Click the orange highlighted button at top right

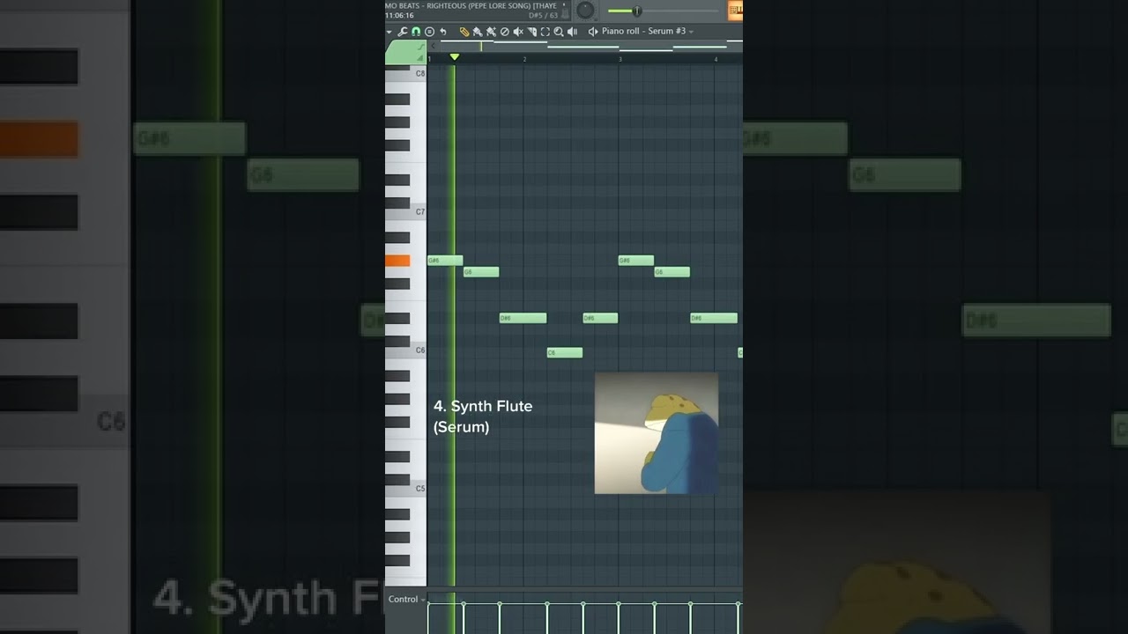pos(735,11)
